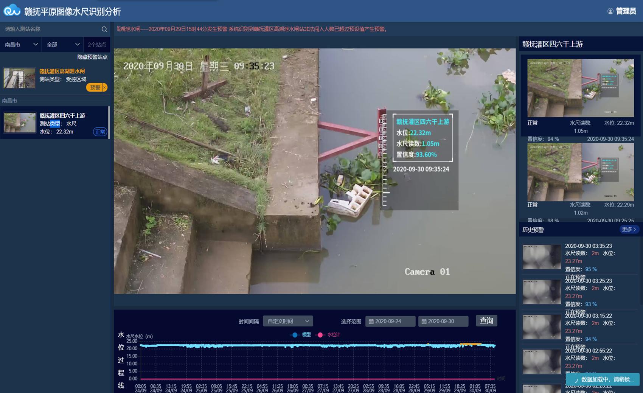Click the 正常 status badge in station list
Screen dimensions: 643x393
coord(100,132)
